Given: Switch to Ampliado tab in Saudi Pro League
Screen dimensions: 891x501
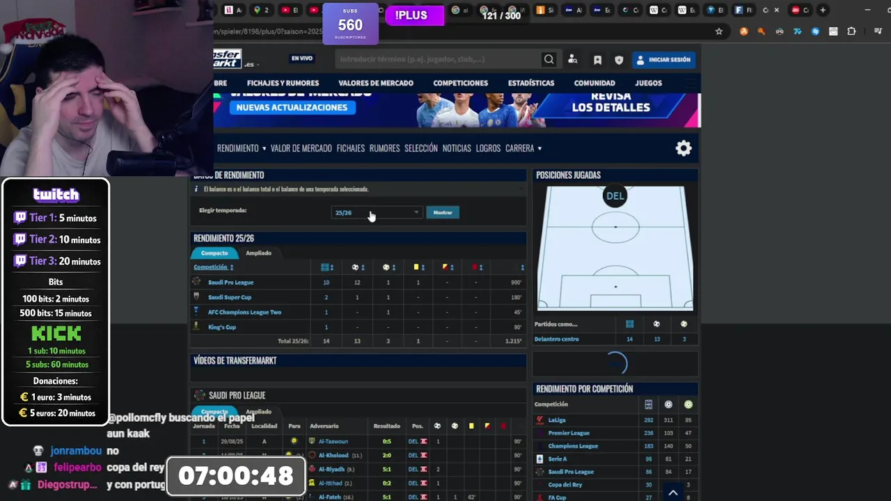Looking at the screenshot, I should coord(258,412).
